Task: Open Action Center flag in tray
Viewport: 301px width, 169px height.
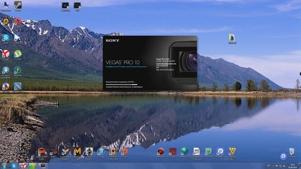Action: [277, 166]
